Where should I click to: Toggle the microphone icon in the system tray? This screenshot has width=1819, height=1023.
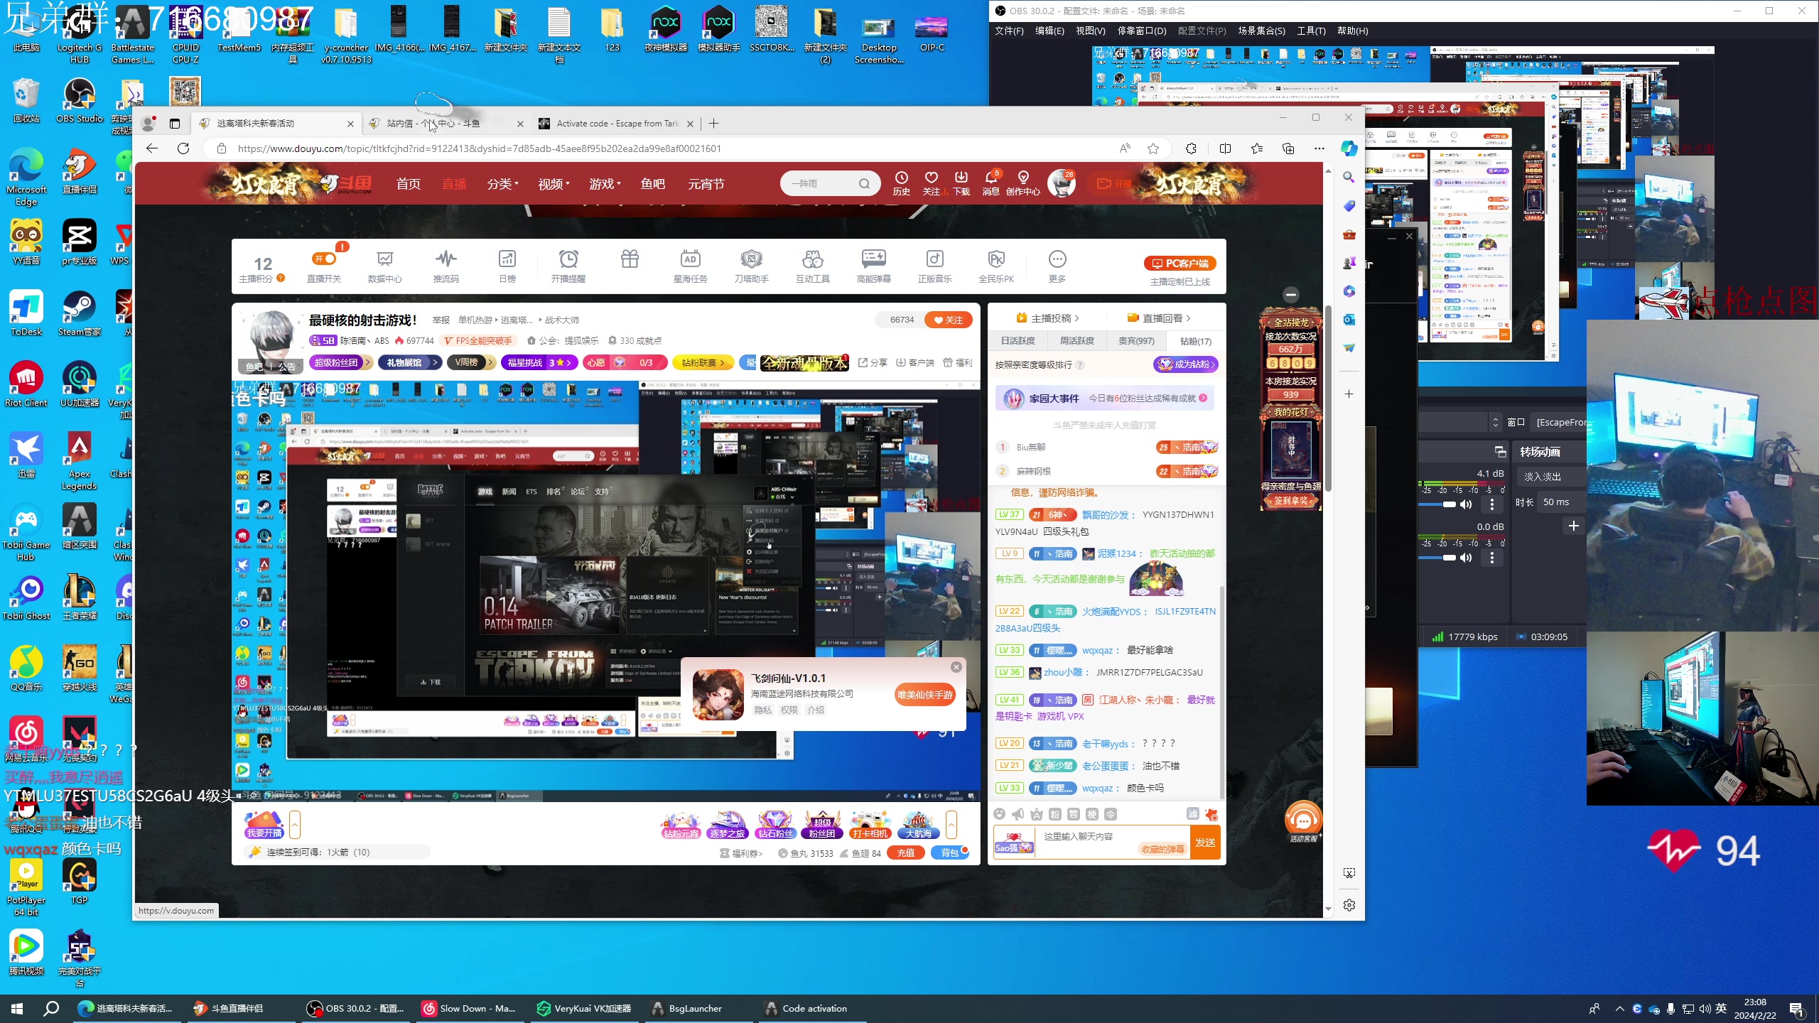tap(1671, 1009)
